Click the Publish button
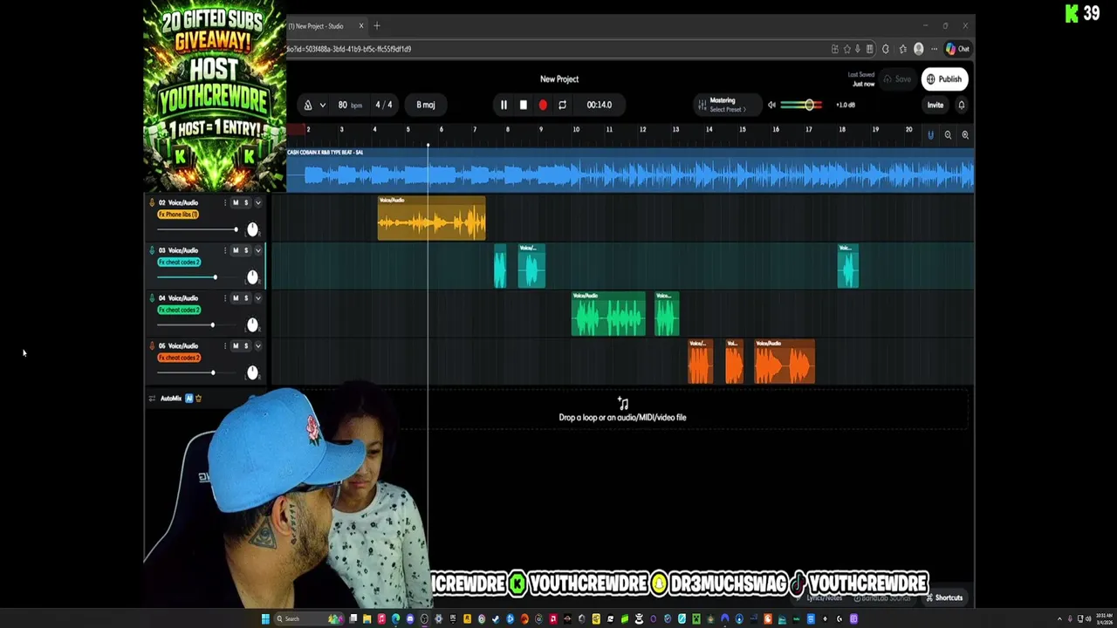Viewport: 1117px width, 628px height. 944,79
